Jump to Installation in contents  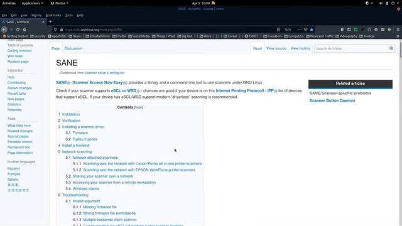coord(71,114)
